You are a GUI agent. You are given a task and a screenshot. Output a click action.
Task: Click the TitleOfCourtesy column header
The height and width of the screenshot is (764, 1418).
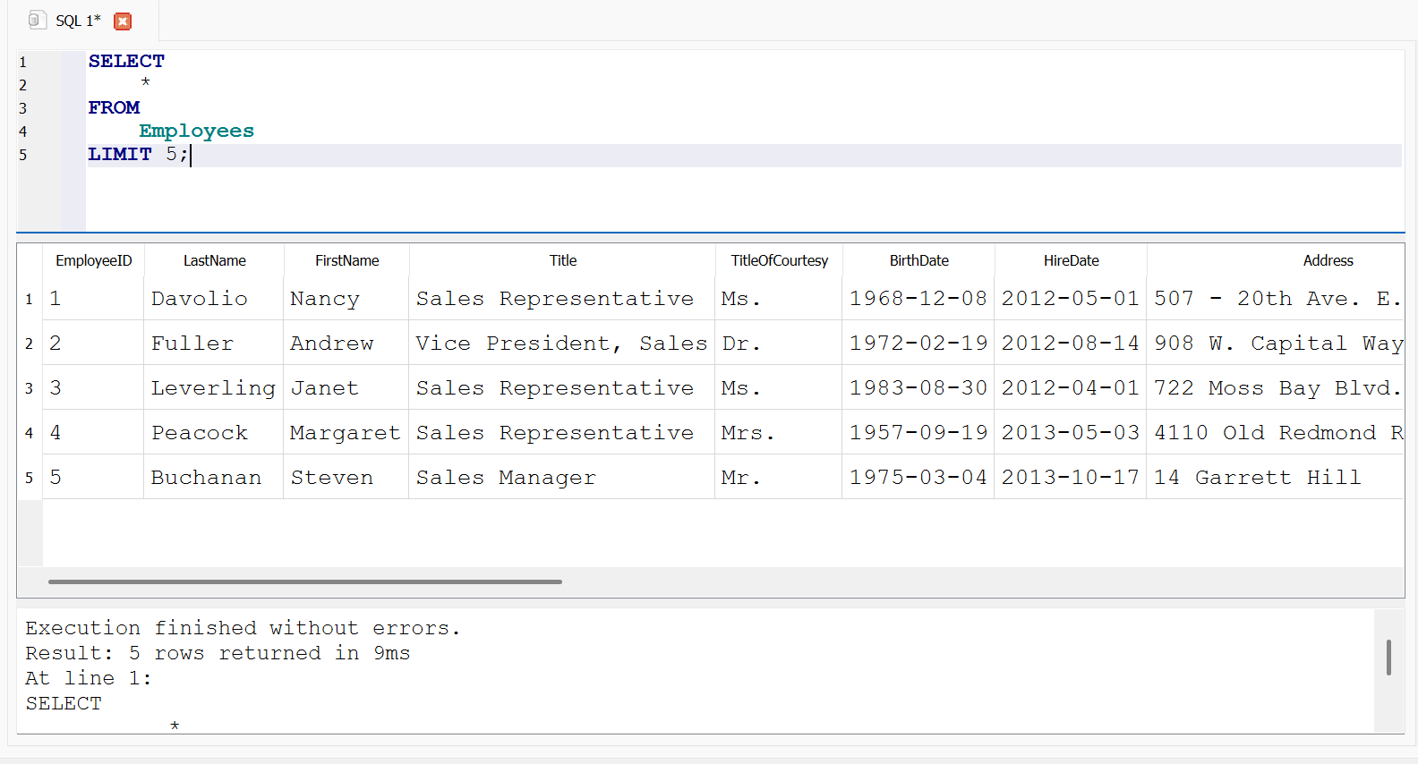click(779, 260)
